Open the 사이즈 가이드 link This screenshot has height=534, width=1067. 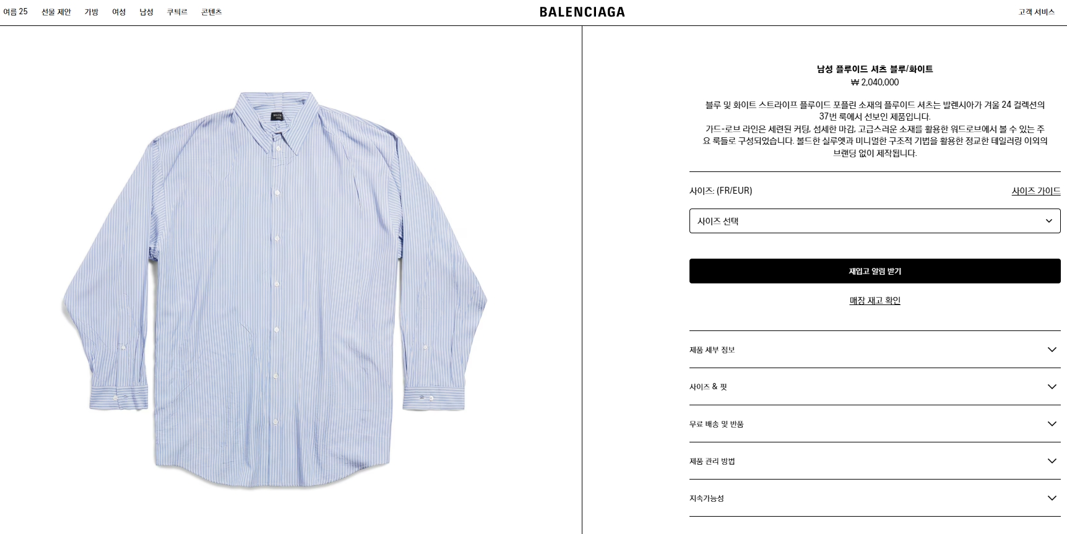tap(1036, 191)
